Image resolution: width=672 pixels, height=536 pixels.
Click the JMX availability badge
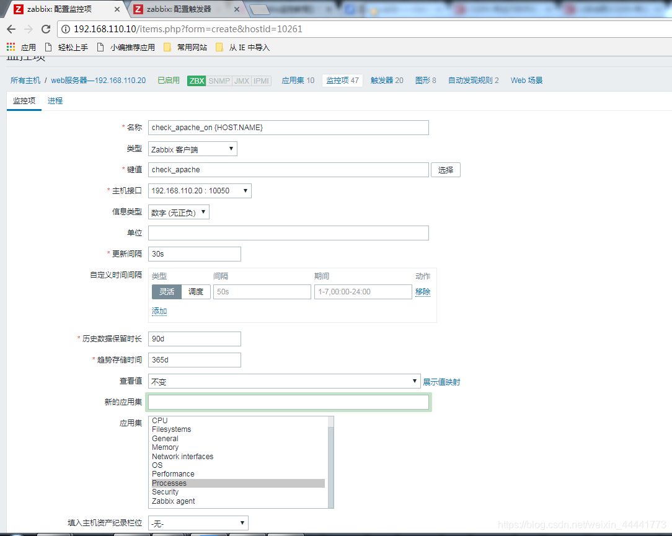[242, 81]
